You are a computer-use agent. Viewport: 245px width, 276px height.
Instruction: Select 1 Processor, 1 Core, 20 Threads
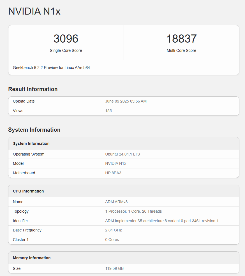click(x=133, y=211)
